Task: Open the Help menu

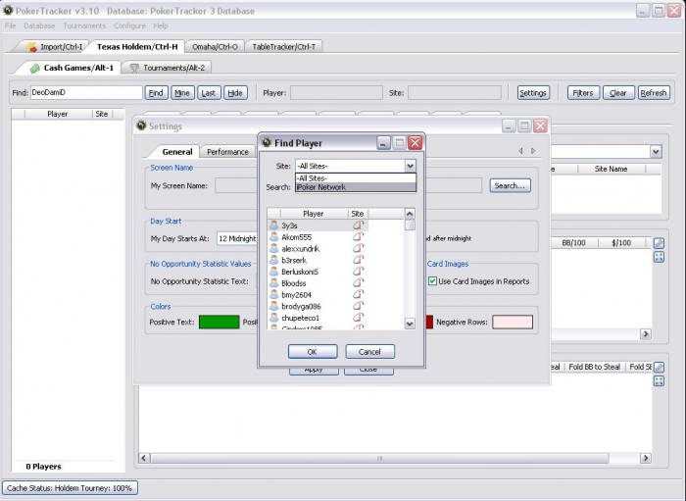Action: tap(161, 25)
